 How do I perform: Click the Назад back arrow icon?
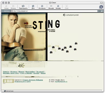point(6,6)
